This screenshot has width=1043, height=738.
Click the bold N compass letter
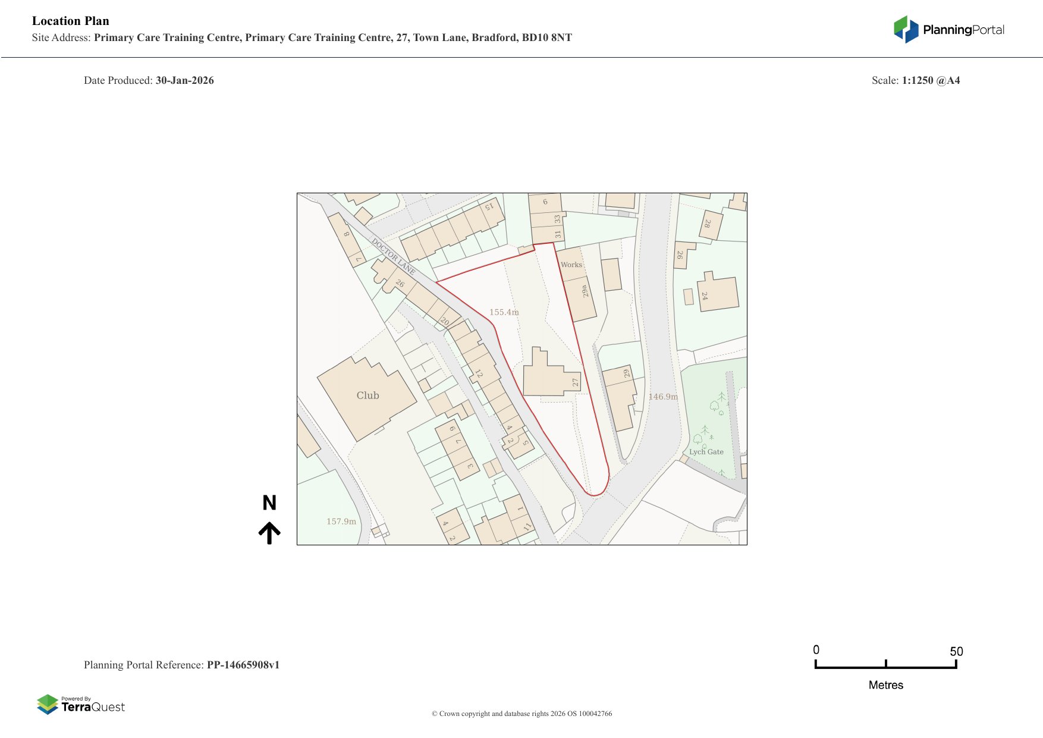tap(269, 503)
